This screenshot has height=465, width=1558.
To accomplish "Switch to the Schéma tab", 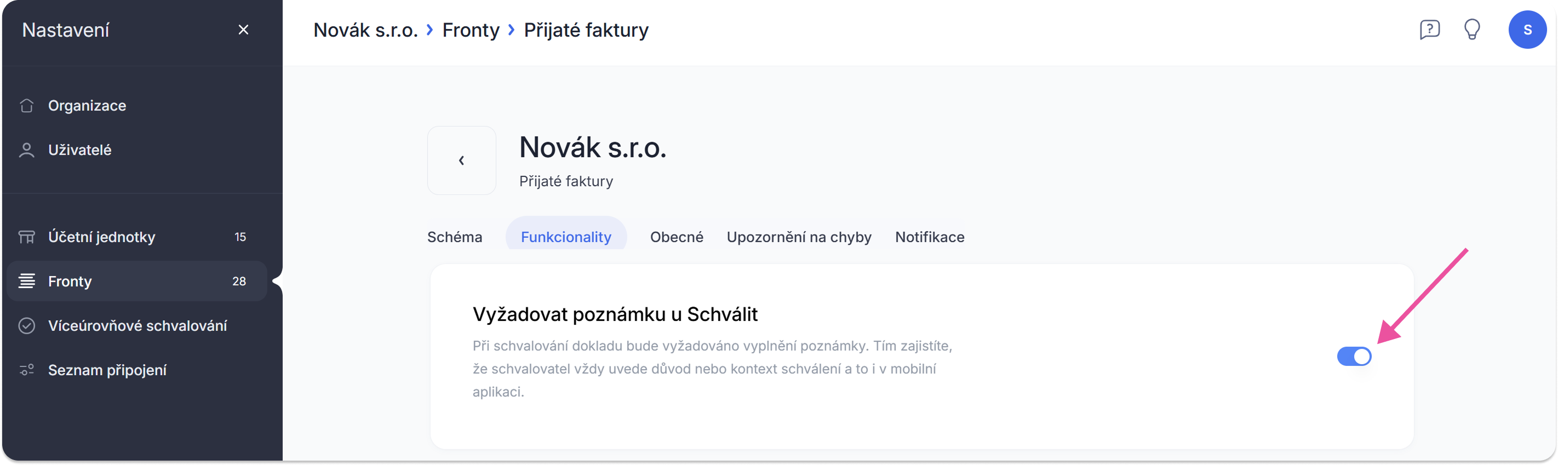I will [455, 237].
